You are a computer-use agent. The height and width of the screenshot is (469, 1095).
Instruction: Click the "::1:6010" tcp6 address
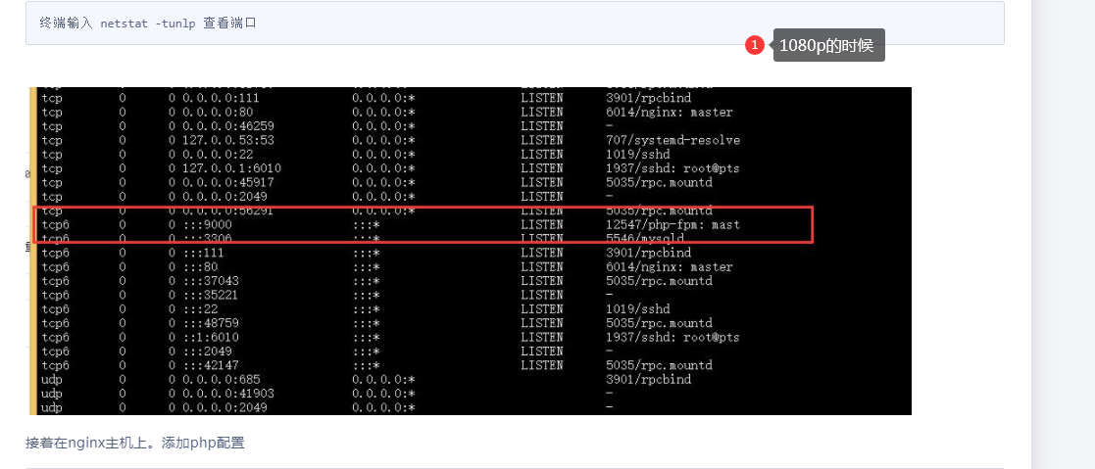[x=211, y=337]
